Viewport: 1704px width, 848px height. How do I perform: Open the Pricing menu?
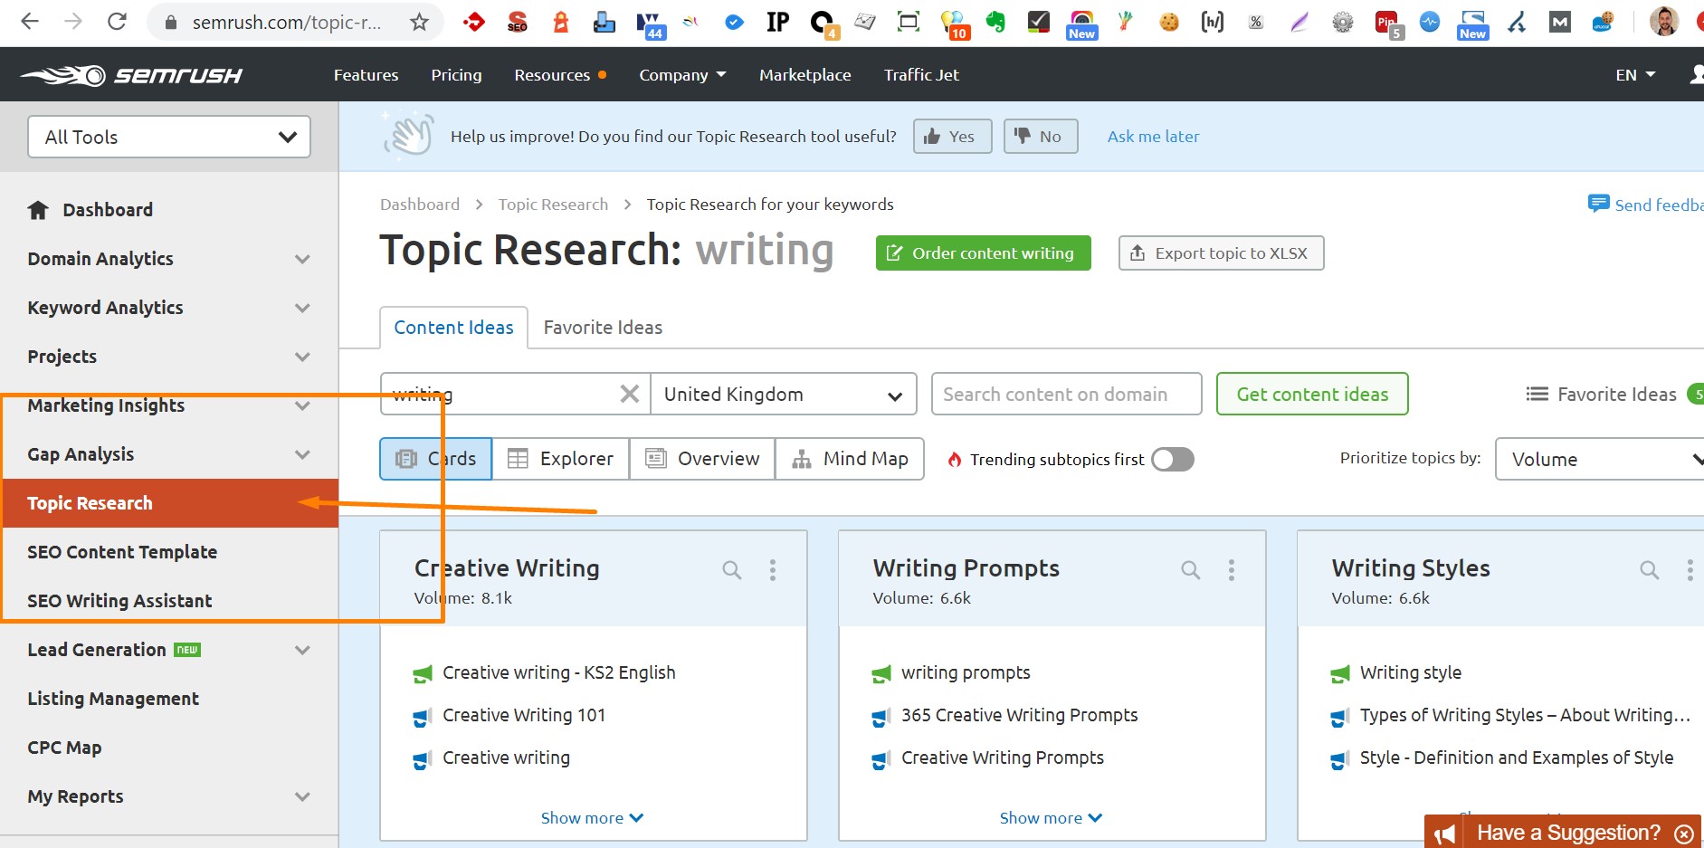point(456,74)
